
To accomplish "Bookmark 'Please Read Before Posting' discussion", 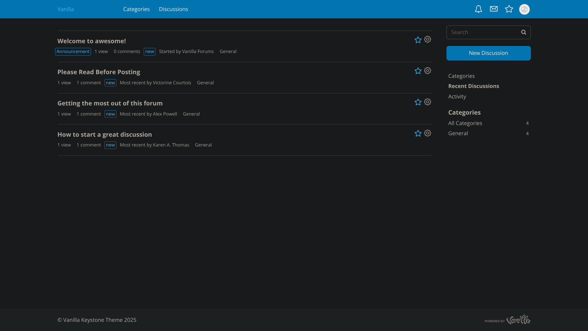I will point(418,71).
